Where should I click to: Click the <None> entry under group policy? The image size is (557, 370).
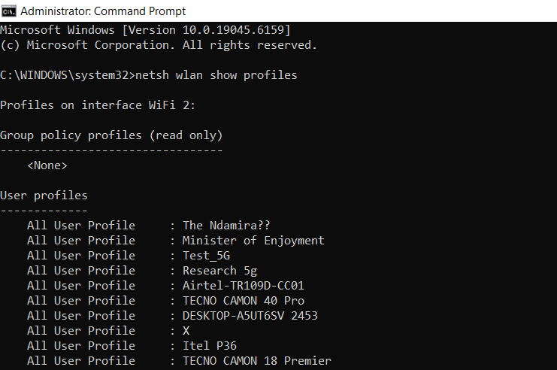[47, 165]
